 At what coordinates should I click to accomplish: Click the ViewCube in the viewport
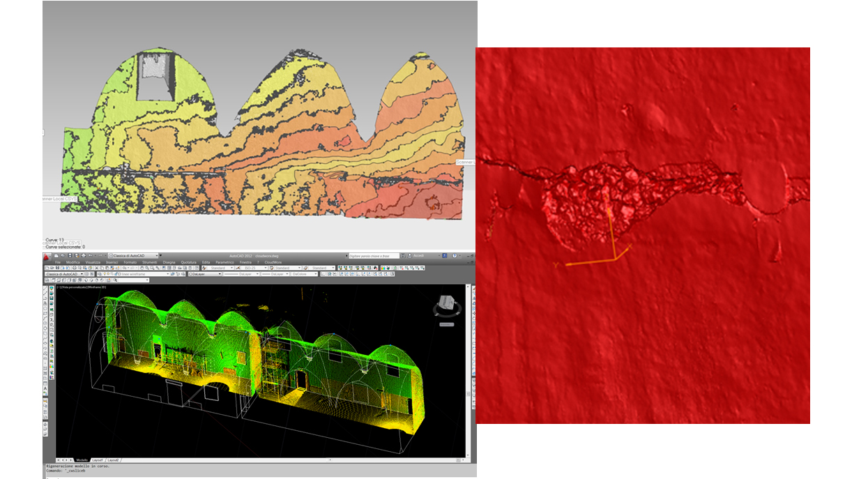(446, 305)
